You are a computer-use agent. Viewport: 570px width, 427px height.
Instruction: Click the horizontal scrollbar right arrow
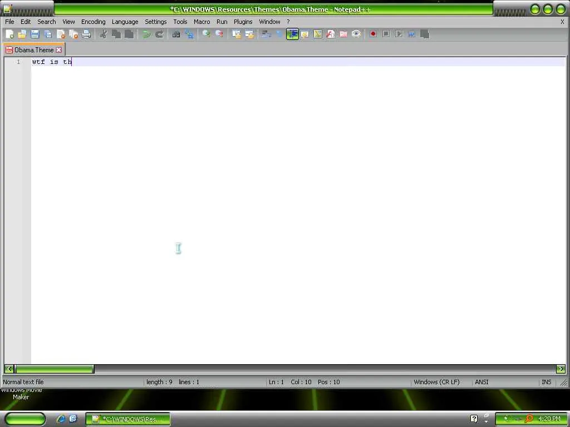[561, 369]
